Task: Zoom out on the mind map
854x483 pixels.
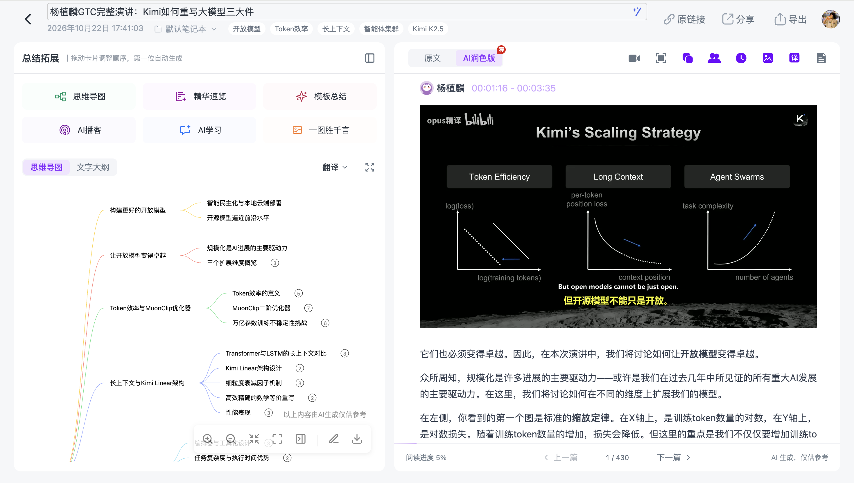Action: coord(231,439)
